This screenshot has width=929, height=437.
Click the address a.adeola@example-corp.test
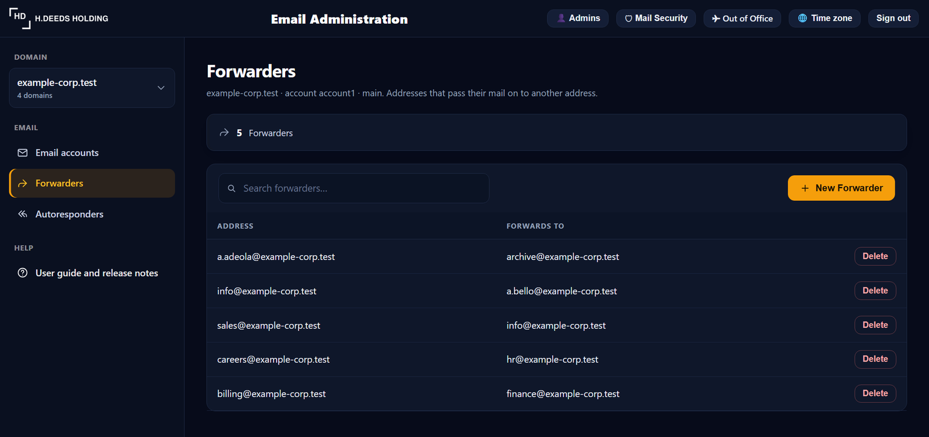[x=276, y=257]
